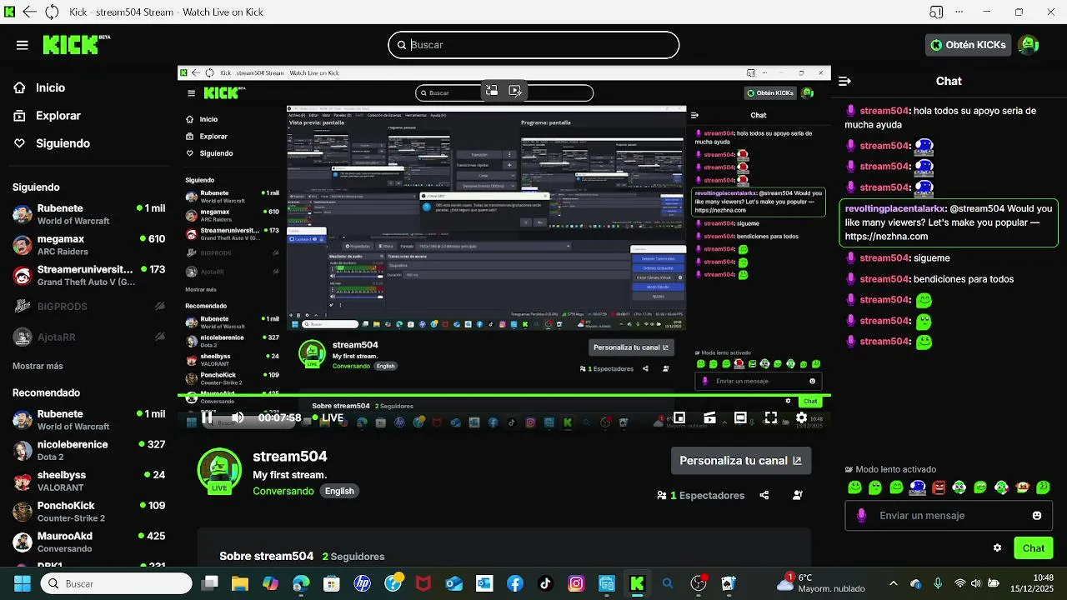Click the 2 Seguidores text
The width and height of the screenshot is (1067, 600).
point(353,556)
